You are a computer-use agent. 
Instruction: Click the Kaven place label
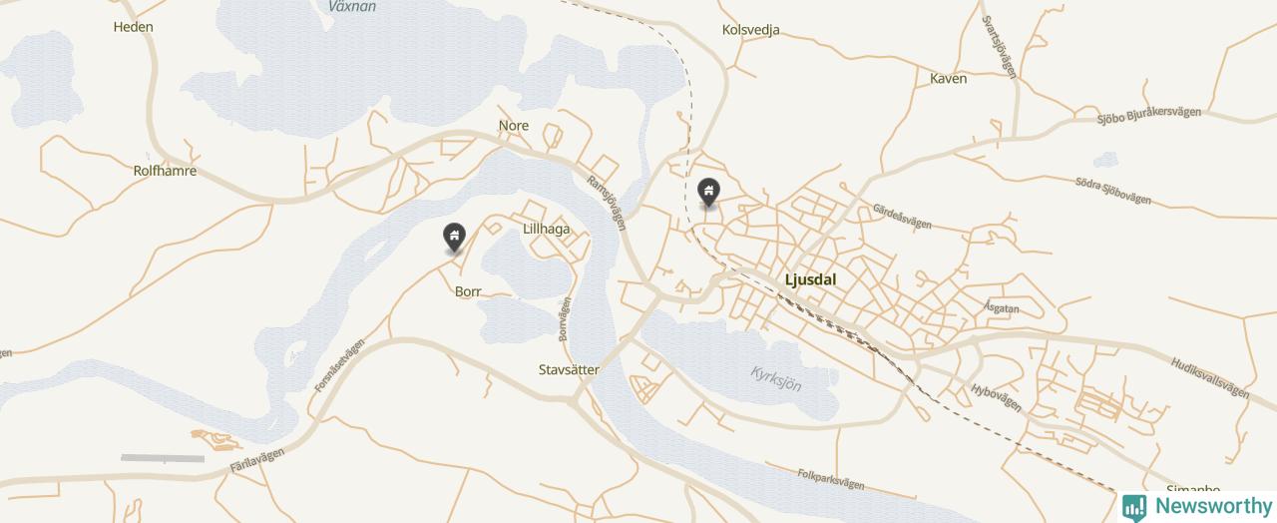click(948, 78)
